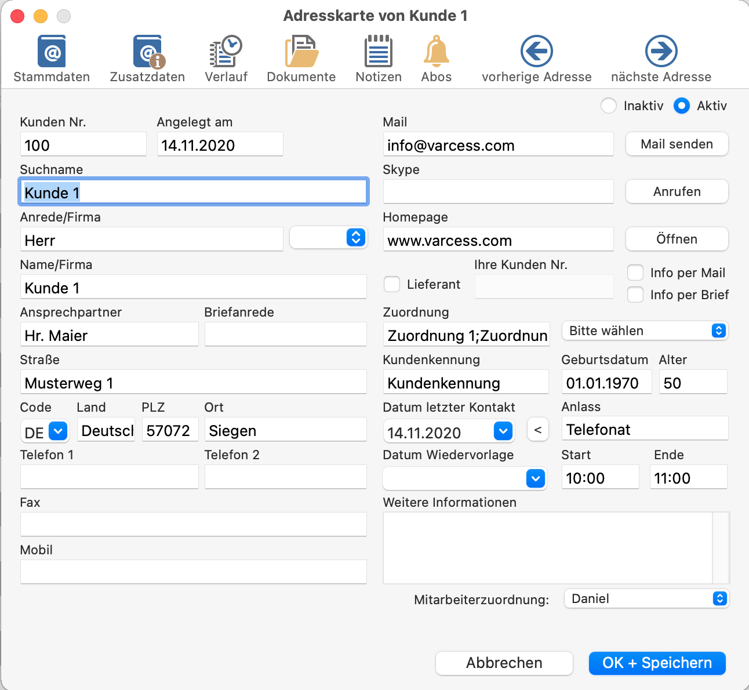Click the '<' button beside last contact date
The image size is (749, 690).
click(x=538, y=430)
